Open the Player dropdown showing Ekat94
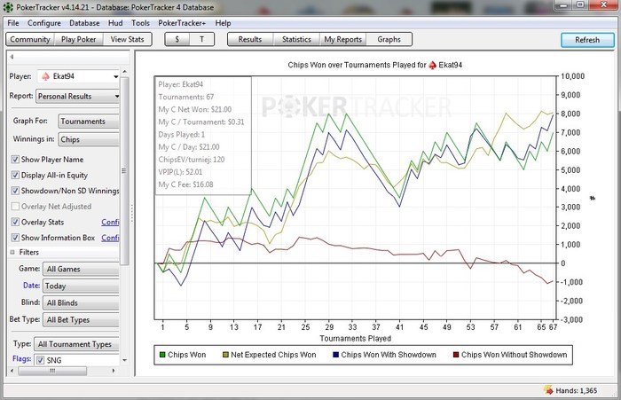The image size is (621, 400). tap(78, 76)
